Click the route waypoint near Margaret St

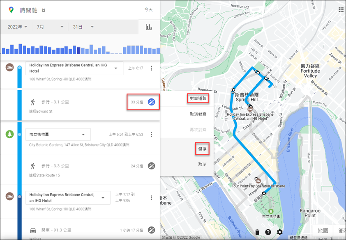click(264, 193)
